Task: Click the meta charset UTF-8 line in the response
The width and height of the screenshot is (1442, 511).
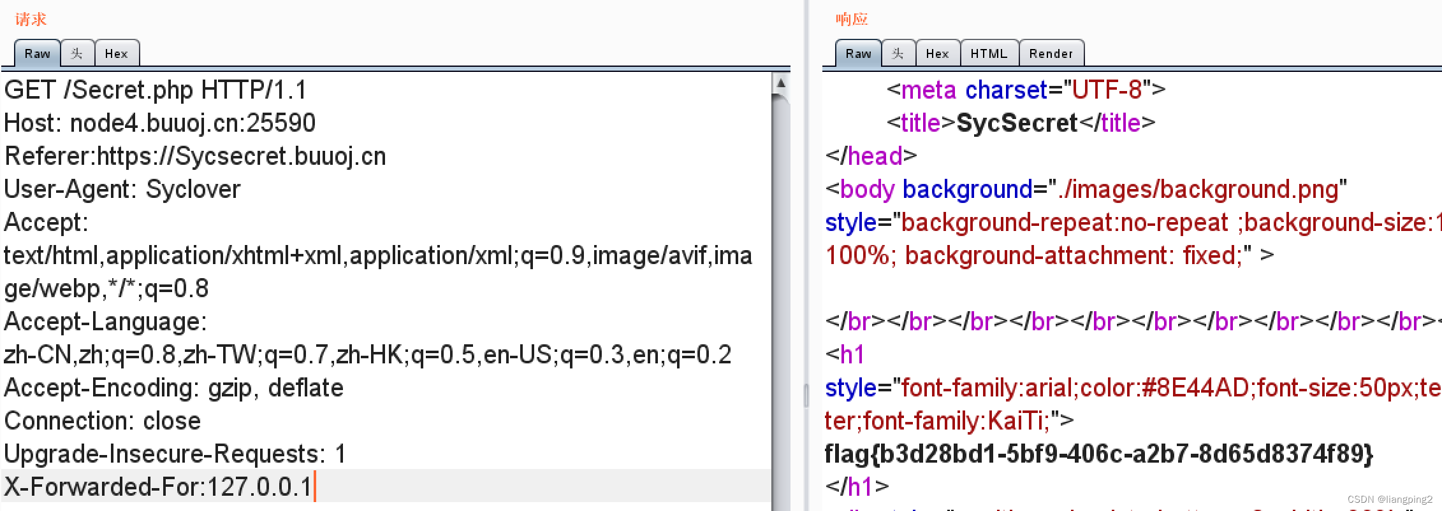Action: 1026,90
